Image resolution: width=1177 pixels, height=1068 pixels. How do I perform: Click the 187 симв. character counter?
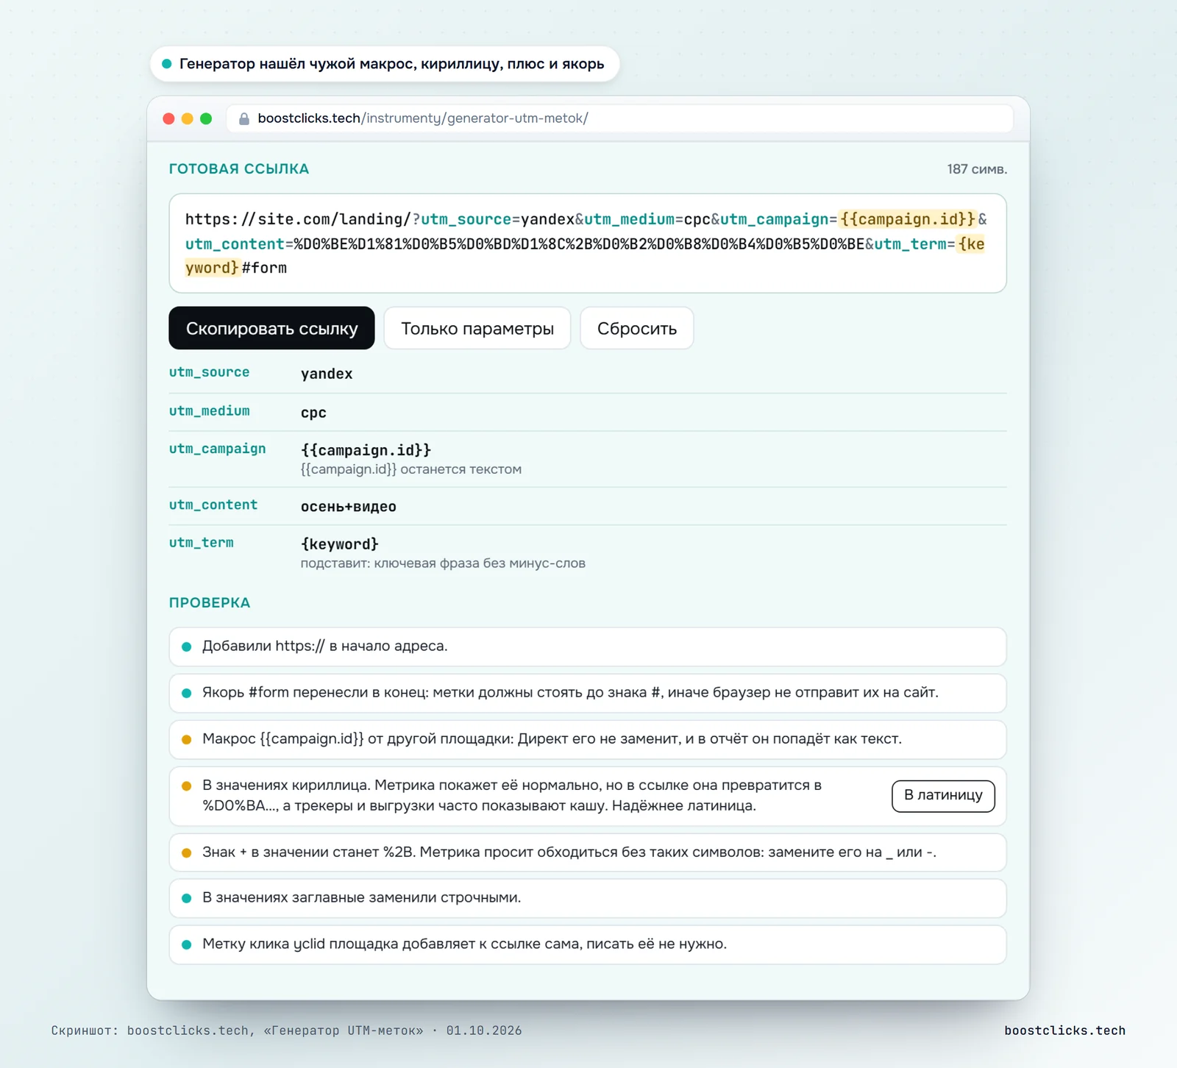click(977, 169)
